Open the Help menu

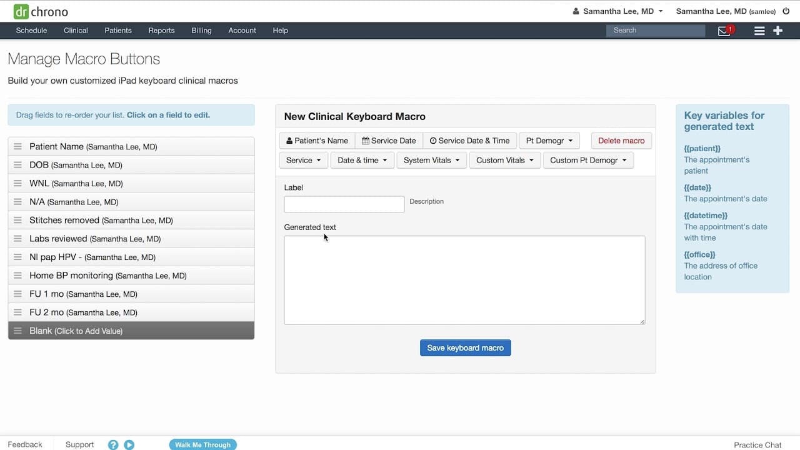click(x=281, y=31)
